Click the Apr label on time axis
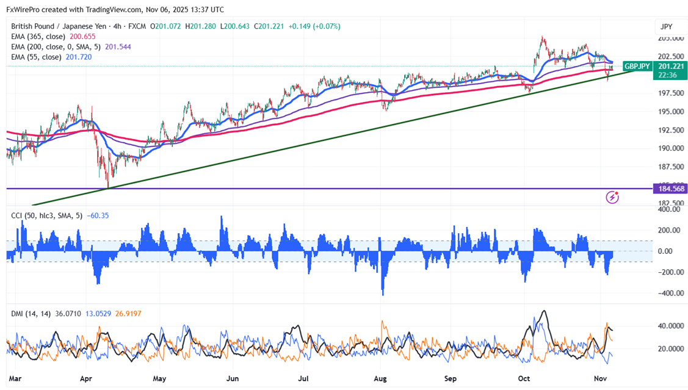 pyautogui.click(x=86, y=378)
